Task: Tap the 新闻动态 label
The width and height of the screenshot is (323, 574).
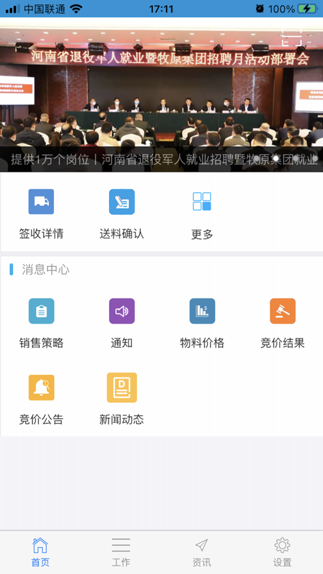Action: tap(122, 419)
